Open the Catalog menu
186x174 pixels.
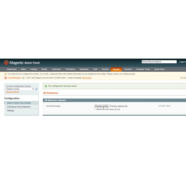click(x=33, y=69)
